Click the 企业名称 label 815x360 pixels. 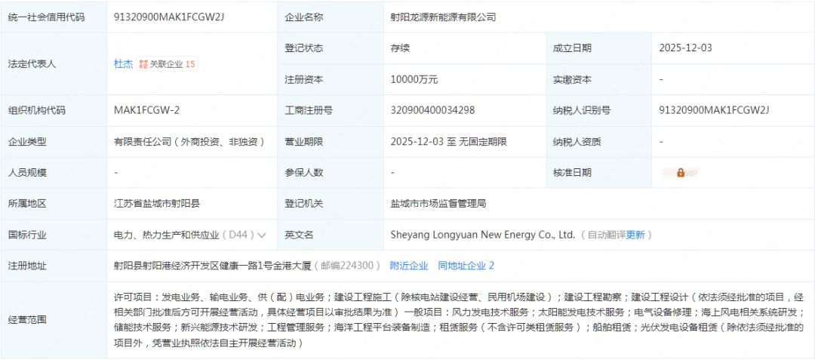pos(304,17)
